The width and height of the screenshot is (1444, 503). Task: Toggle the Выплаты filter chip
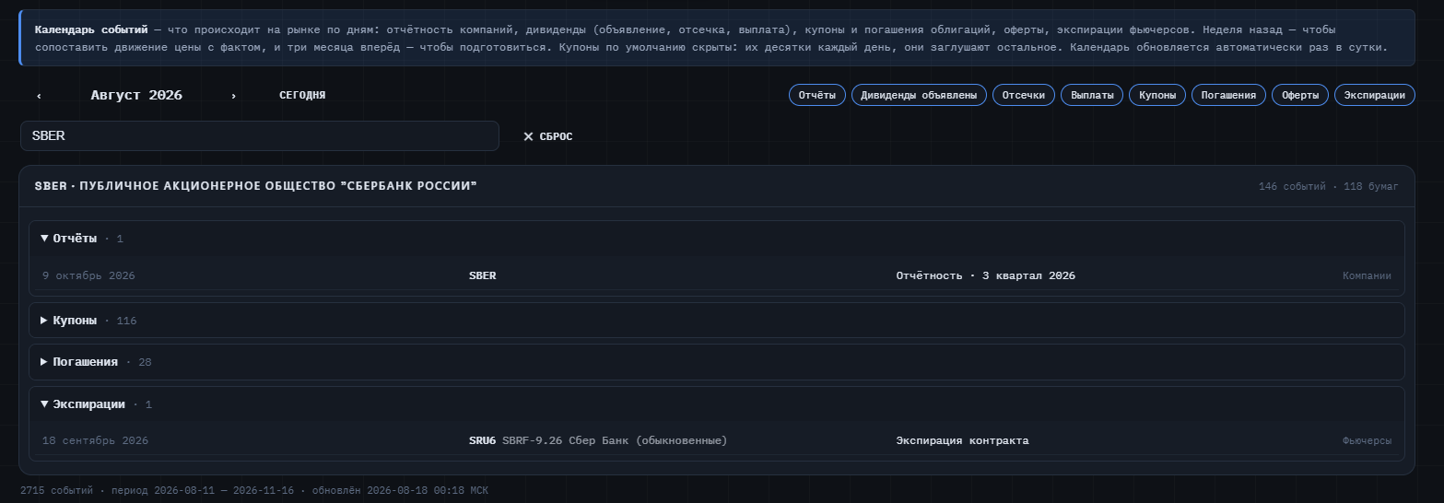click(x=1092, y=95)
